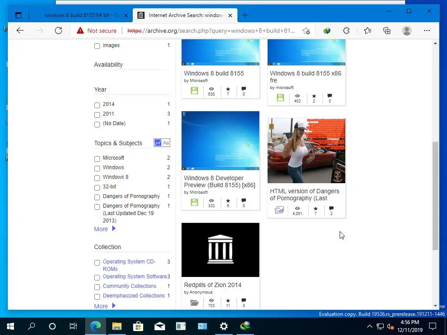Click the Not secure warning icon
The height and width of the screenshot is (335, 447).
80,31
